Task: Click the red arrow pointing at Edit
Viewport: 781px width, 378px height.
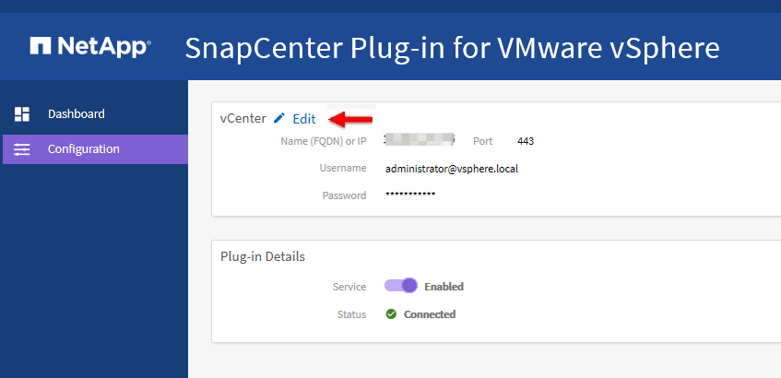Action: [351, 119]
